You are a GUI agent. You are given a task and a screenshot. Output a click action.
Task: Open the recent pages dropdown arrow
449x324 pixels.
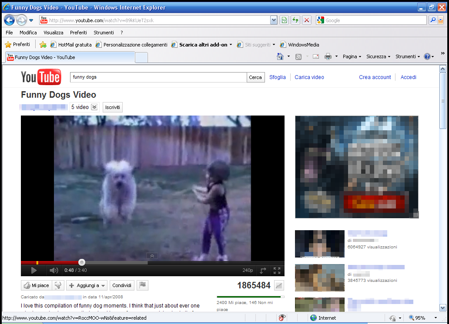point(31,20)
